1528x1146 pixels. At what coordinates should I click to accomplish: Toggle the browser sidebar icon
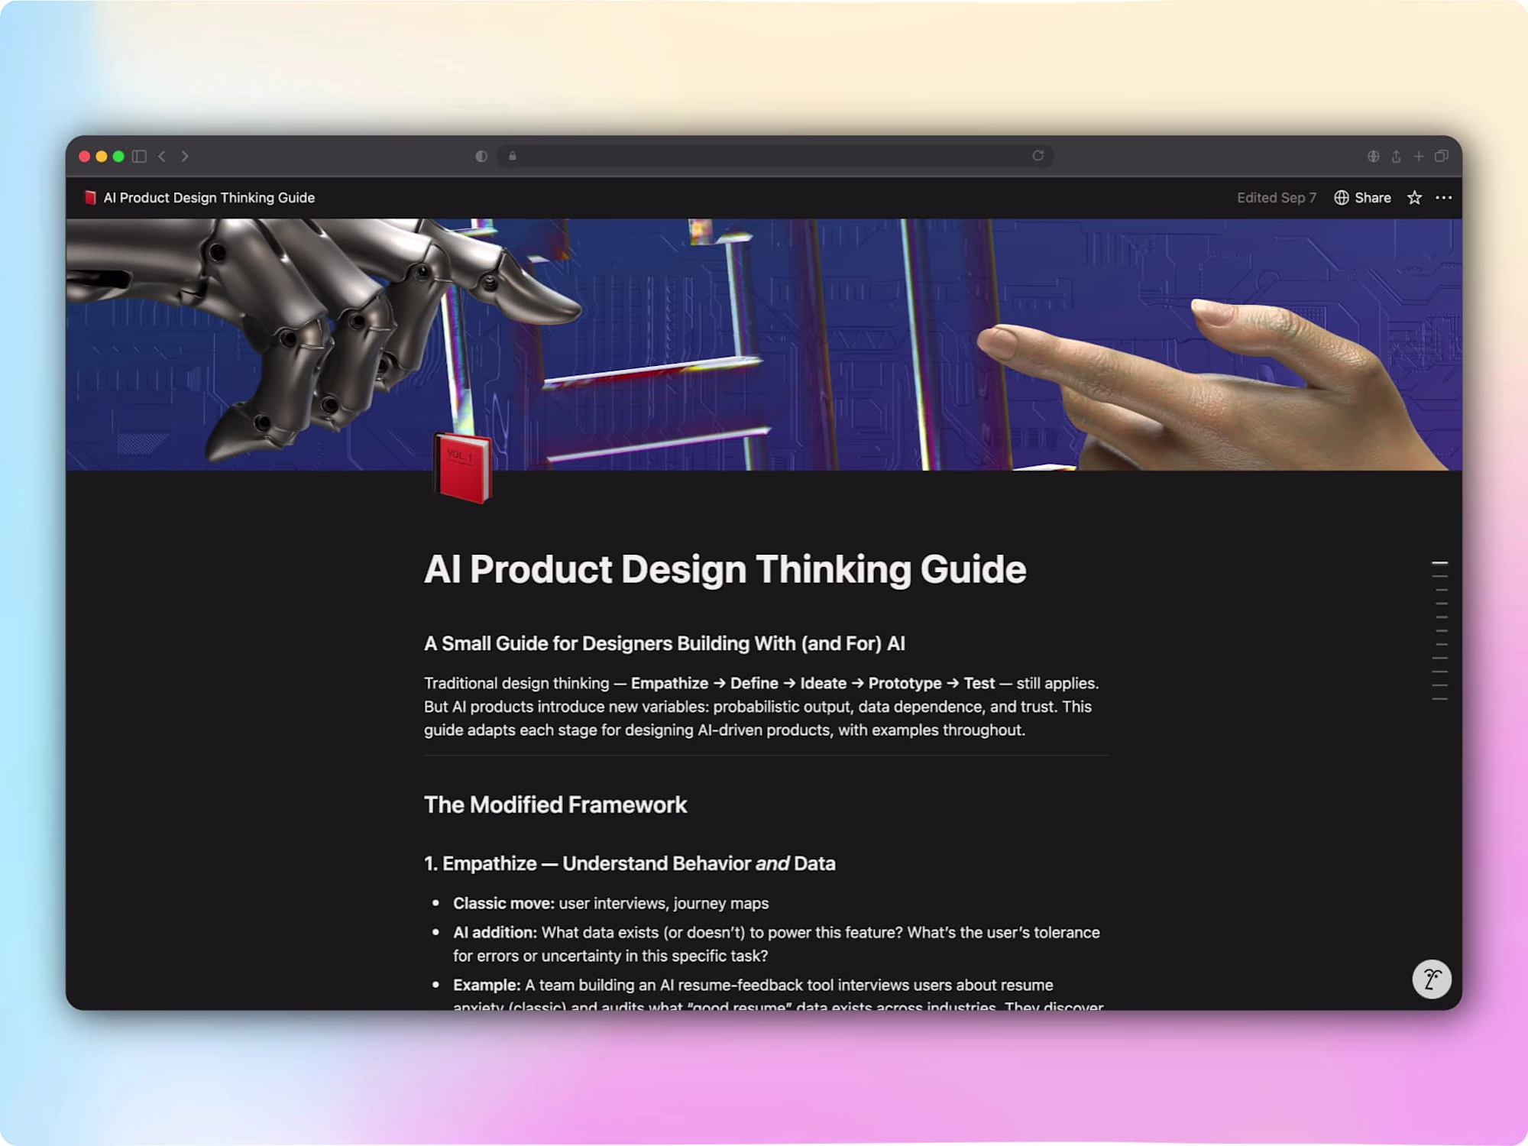coord(139,156)
